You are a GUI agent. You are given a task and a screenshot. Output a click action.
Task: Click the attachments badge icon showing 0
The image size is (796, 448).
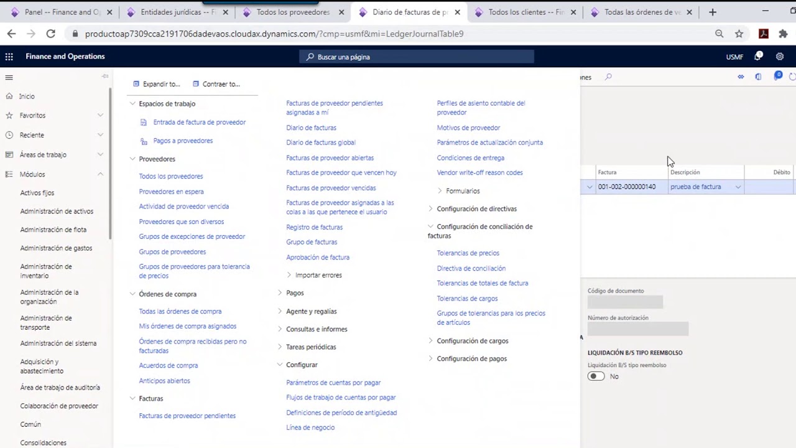pyautogui.click(x=777, y=76)
